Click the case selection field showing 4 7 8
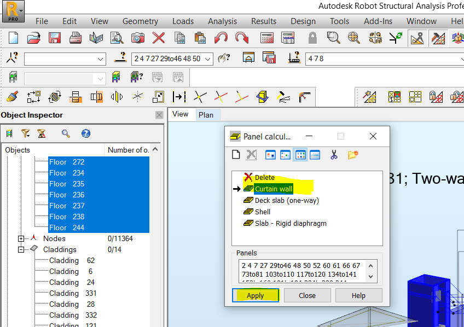The width and height of the screenshot is (464, 327). [x=384, y=59]
